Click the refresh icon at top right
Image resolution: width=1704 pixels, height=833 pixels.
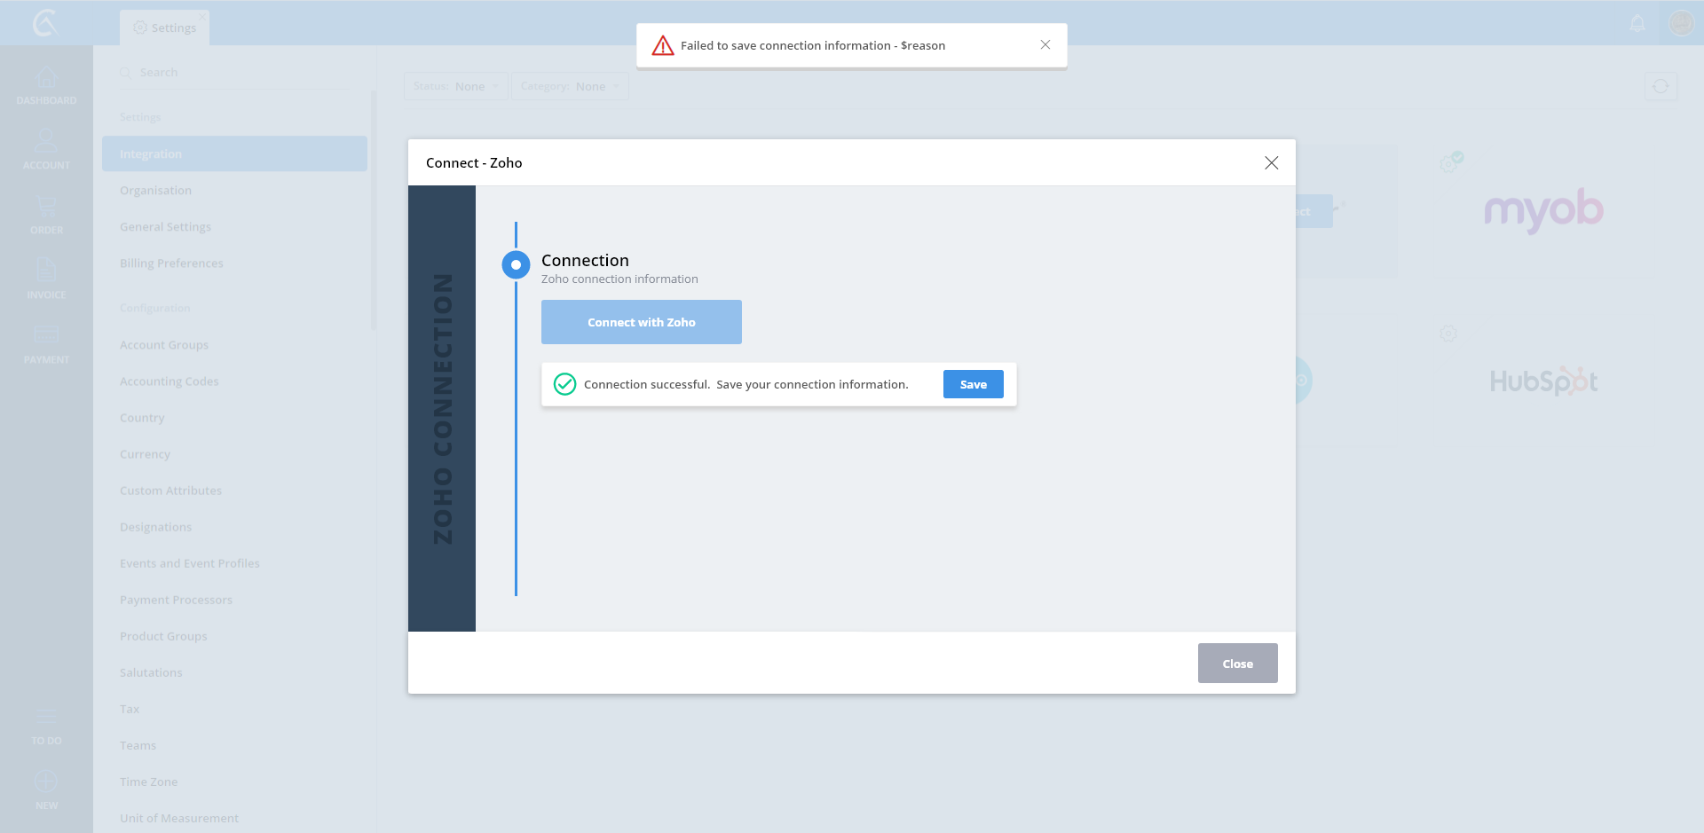[1661, 86]
